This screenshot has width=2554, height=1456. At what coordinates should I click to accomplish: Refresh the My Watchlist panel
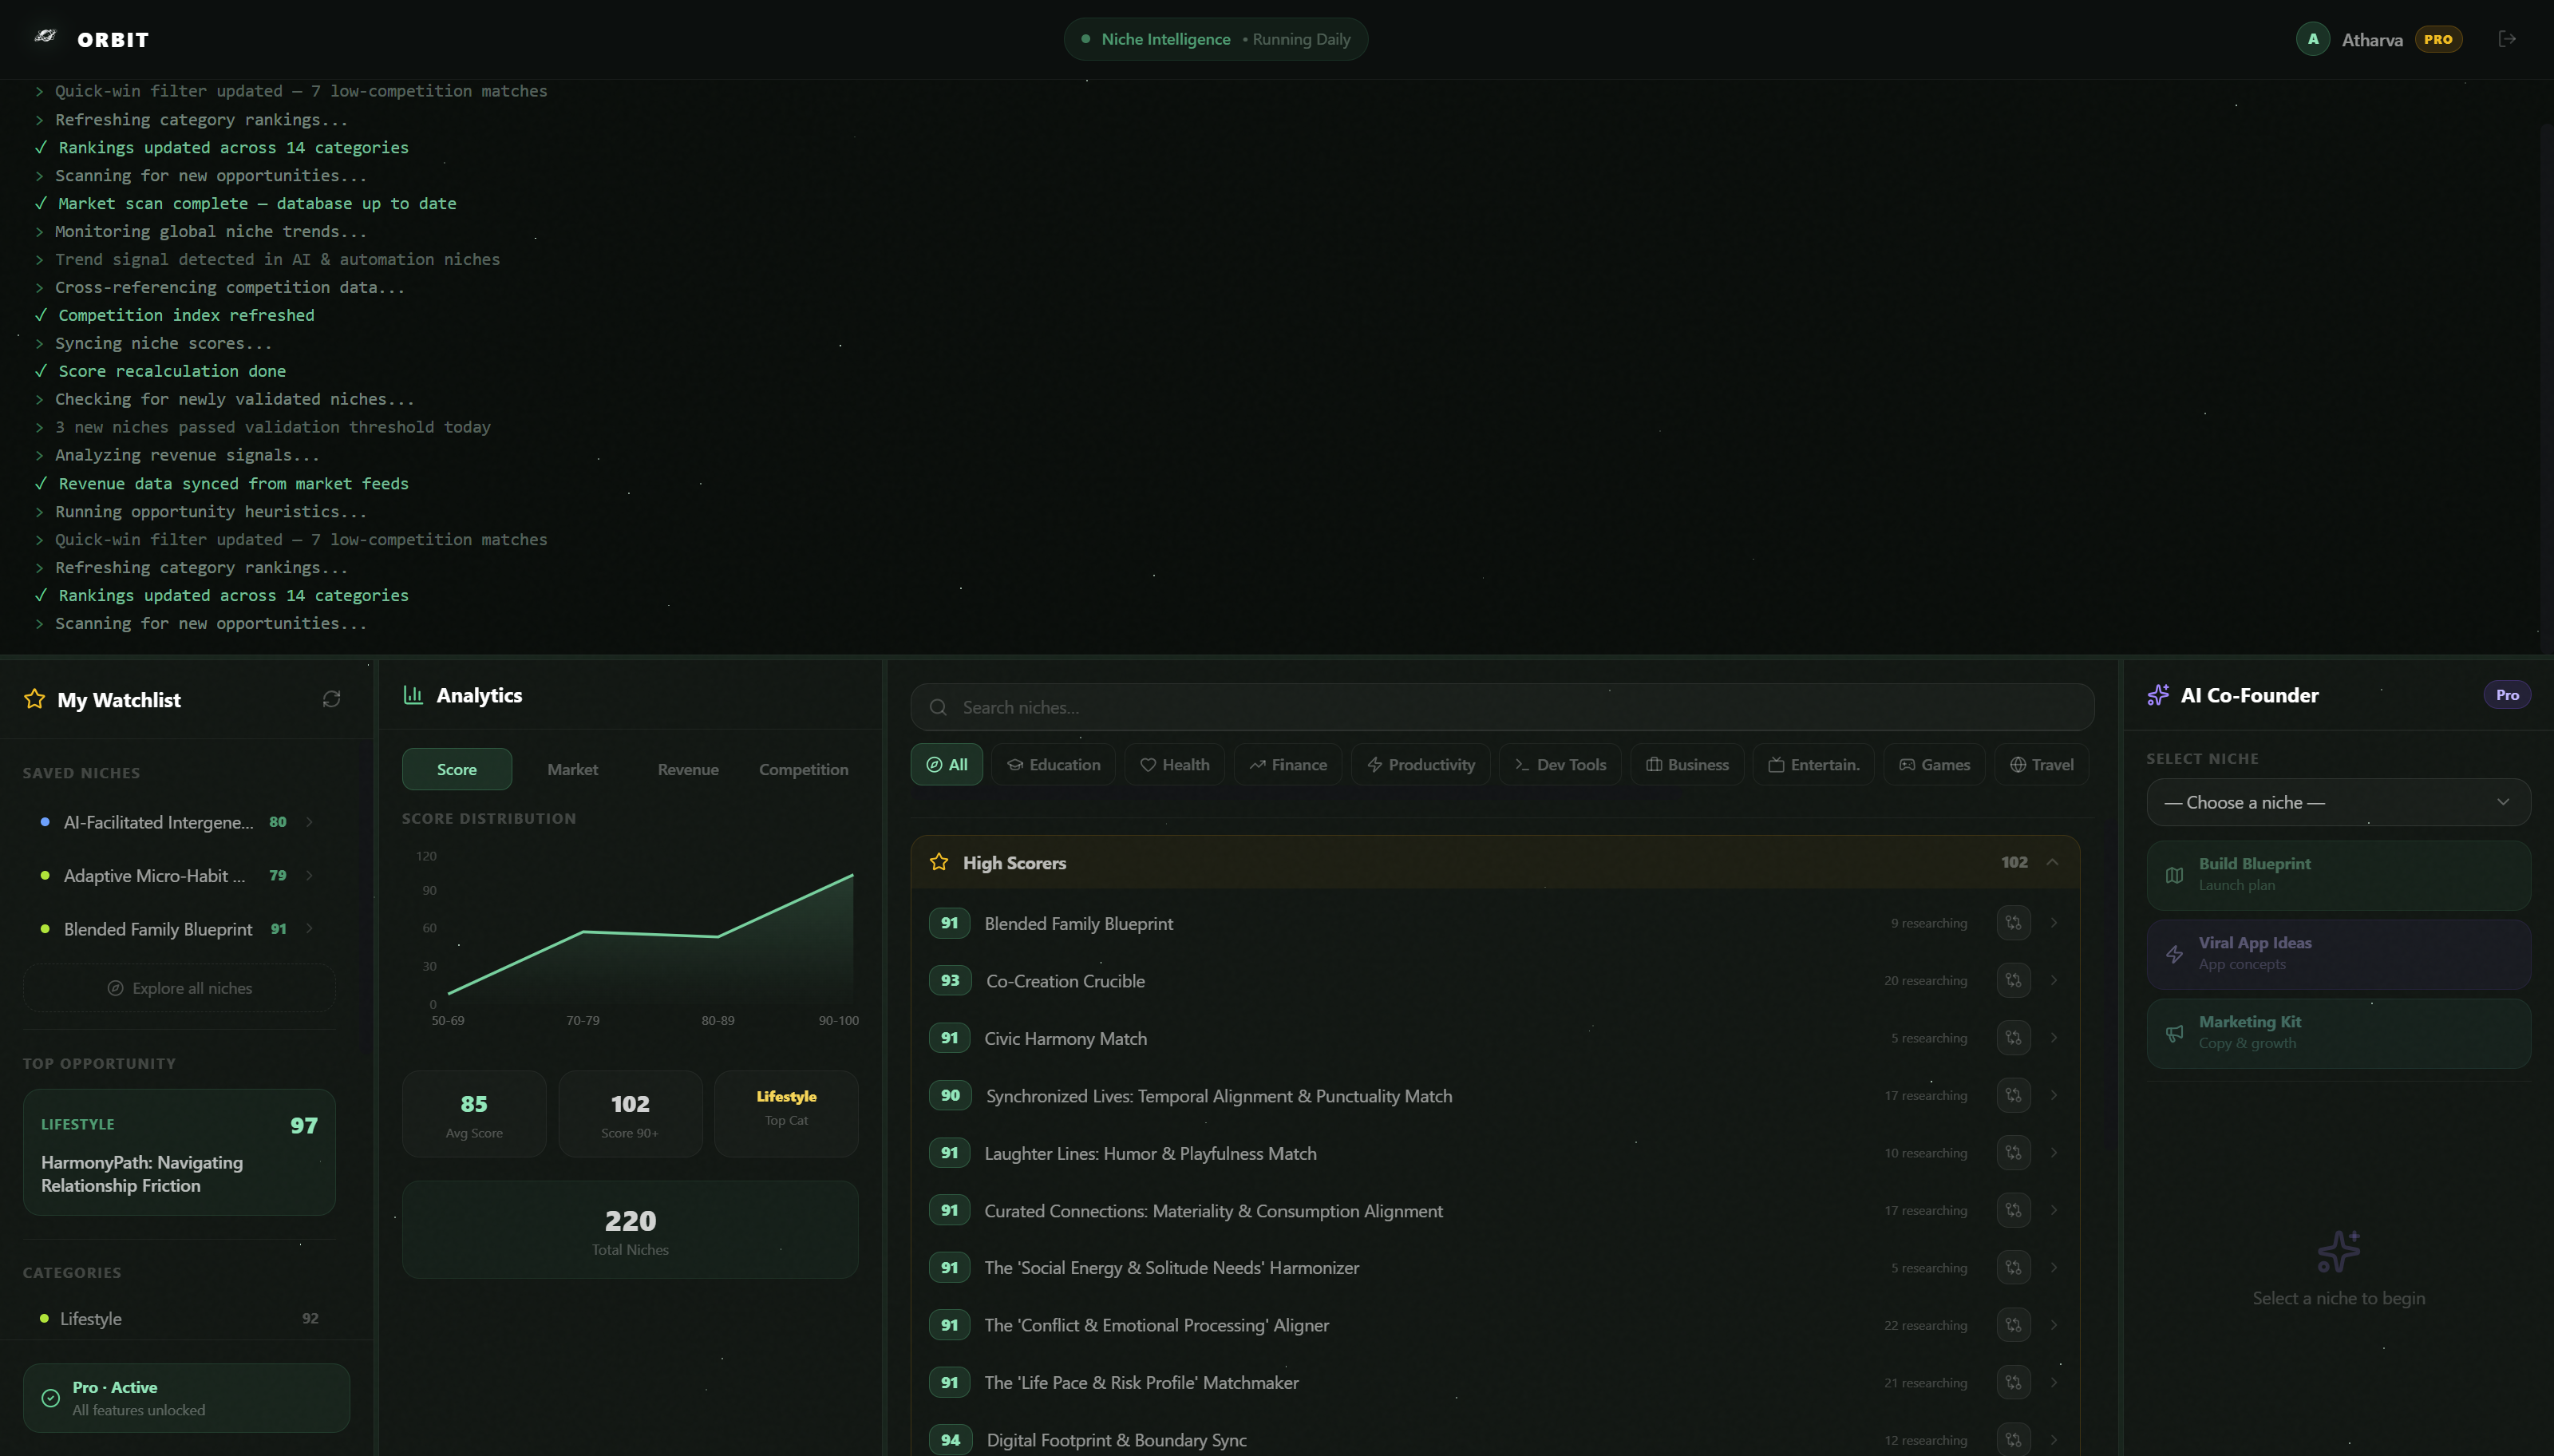tap(332, 699)
